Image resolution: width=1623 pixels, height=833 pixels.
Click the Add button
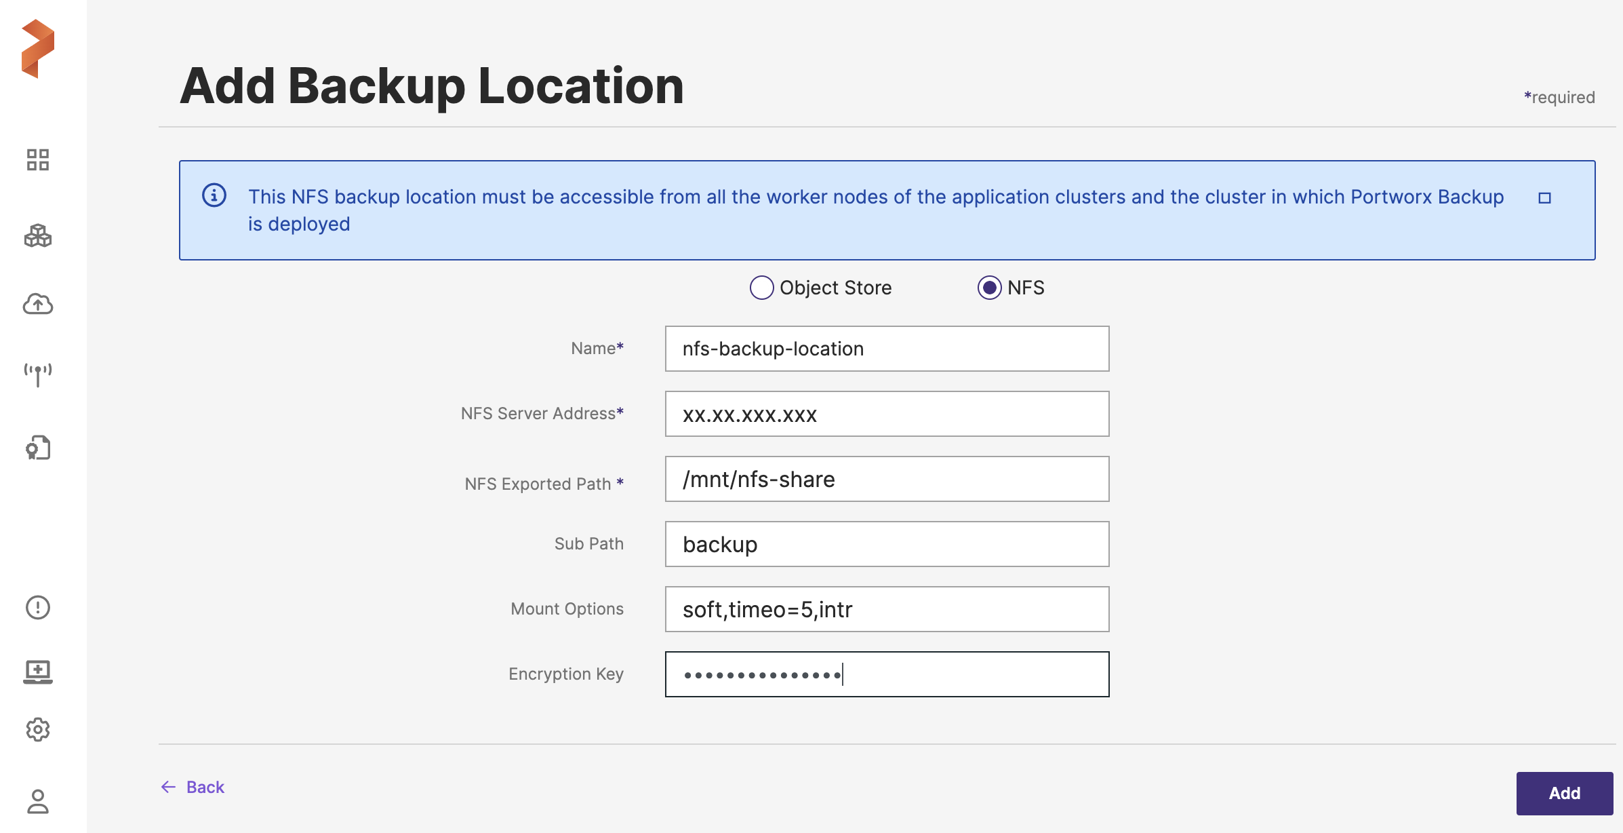[1564, 793]
